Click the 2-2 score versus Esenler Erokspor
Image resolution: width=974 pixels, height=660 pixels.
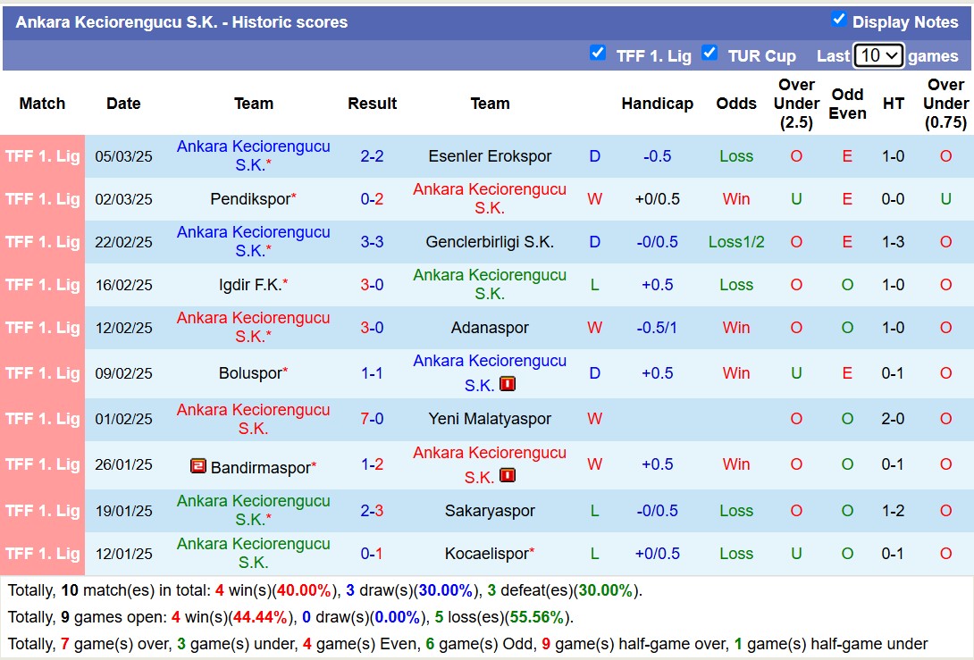pos(372,156)
